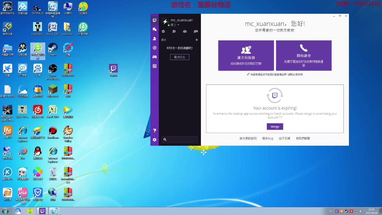Select the iDo desktop icon
The height and width of the screenshot is (215, 382).
coord(23,153)
